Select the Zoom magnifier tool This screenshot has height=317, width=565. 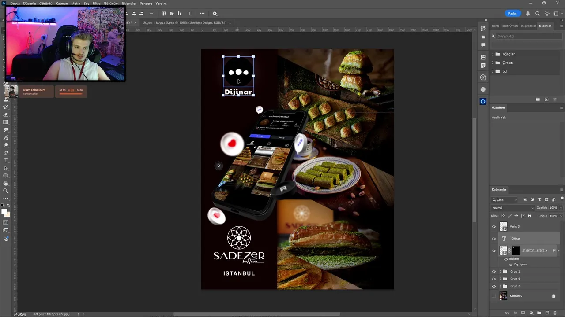click(x=6, y=191)
